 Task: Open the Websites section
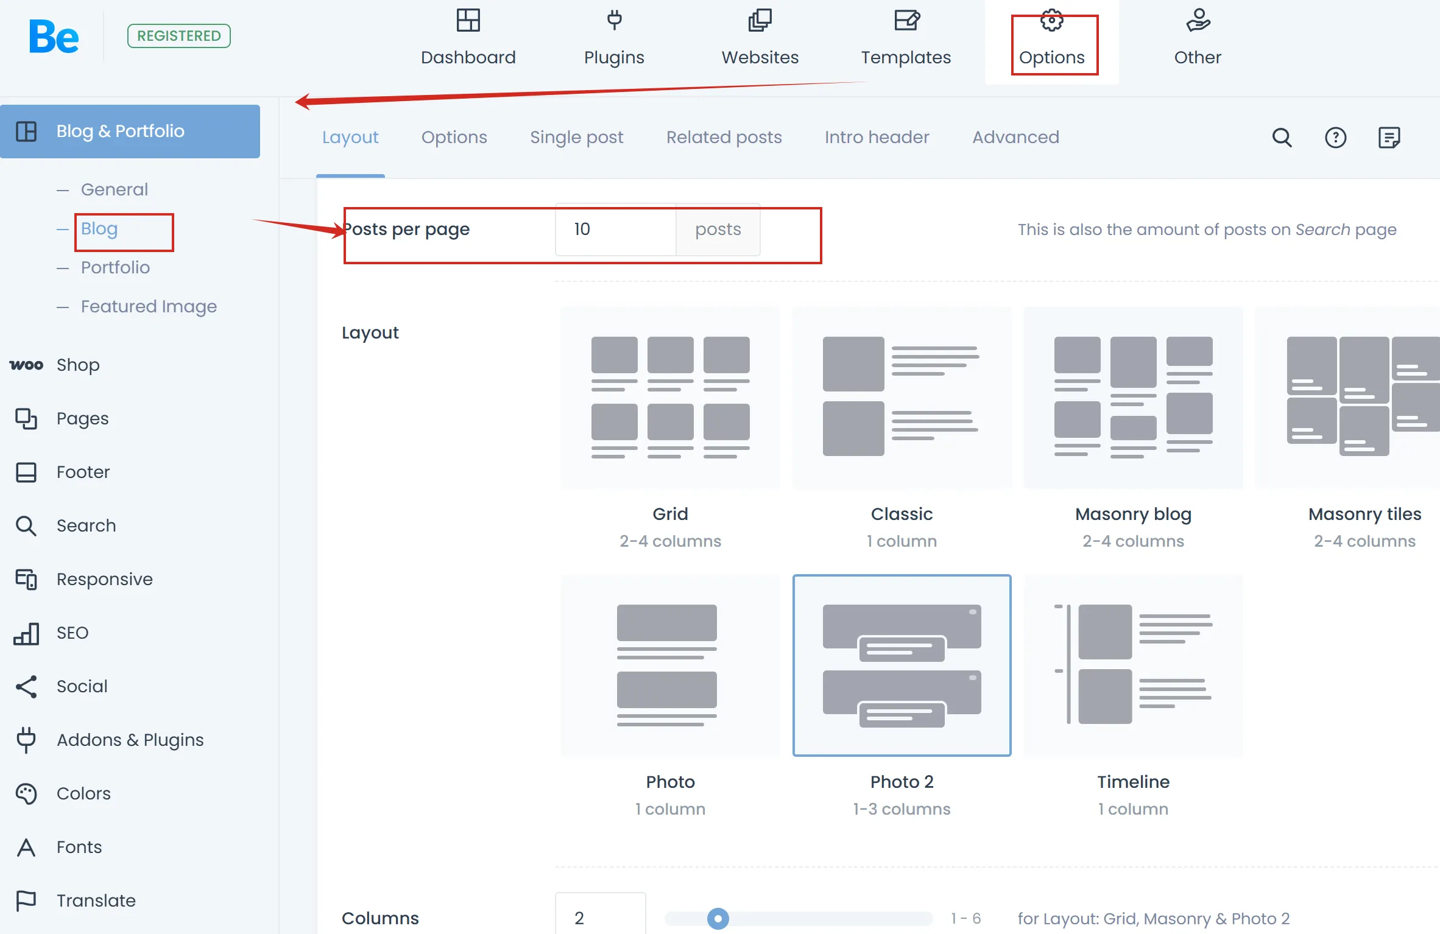[760, 38]
